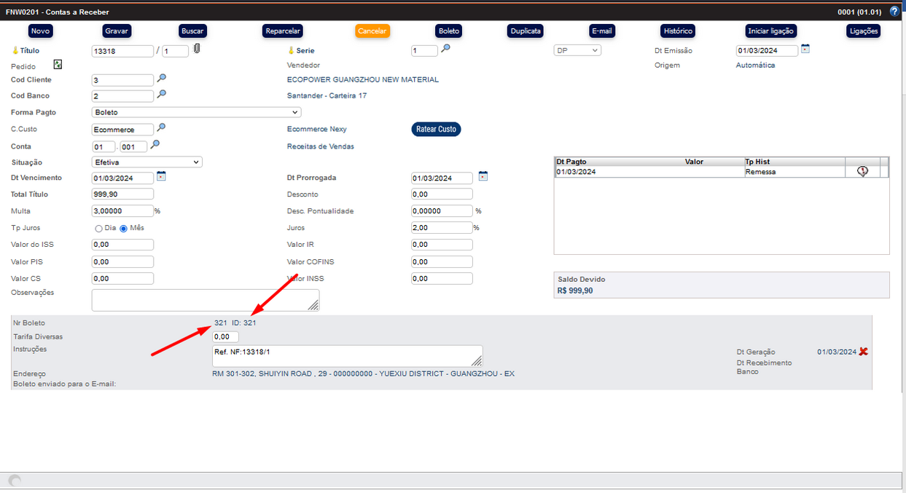Click the Observações text area

point(205,299)
